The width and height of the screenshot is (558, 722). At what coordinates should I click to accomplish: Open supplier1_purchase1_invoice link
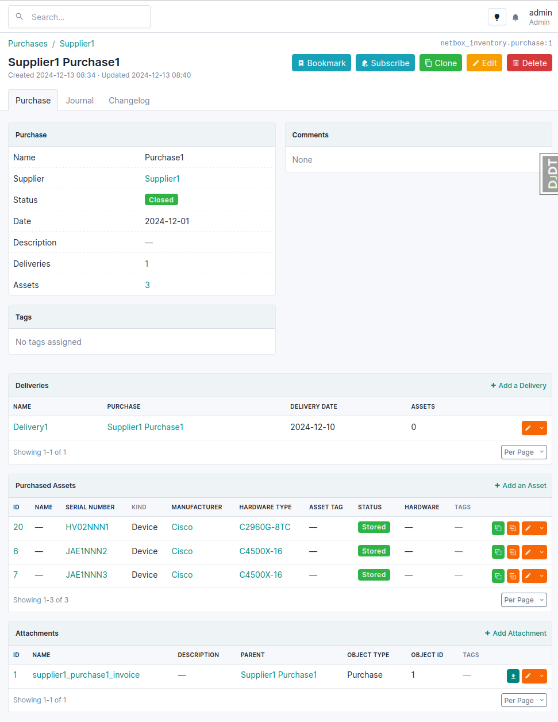click(86, 675)
